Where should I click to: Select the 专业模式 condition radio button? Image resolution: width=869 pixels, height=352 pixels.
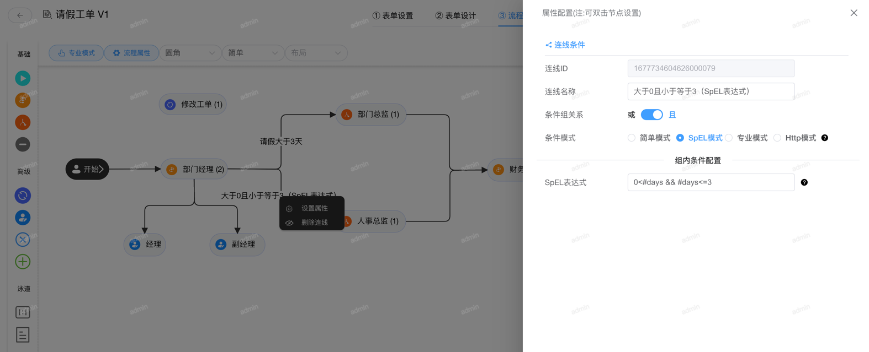click(729, 138)
